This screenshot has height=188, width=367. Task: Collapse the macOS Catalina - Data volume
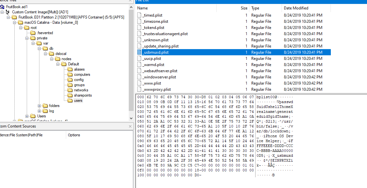click(15, 23)
